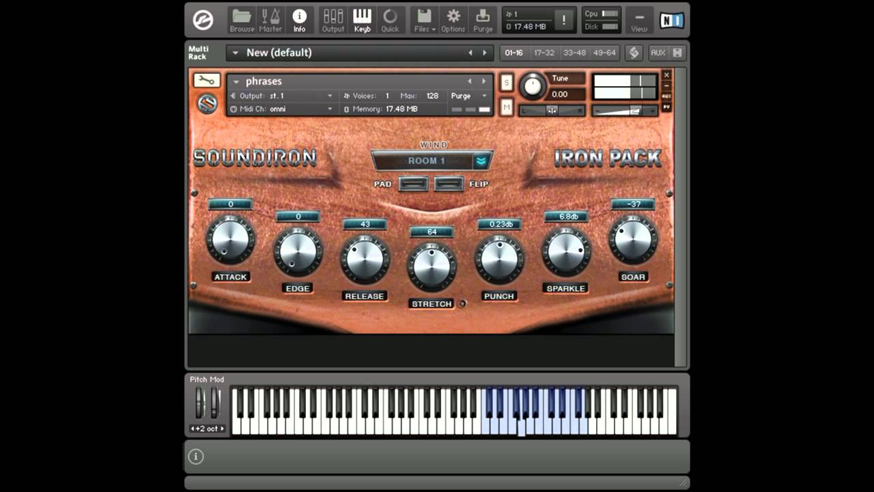The image size is (874, 492).
Task: Select next instrument with phrases right arrow
Action: pyautogui.click(x=484, y=81)
